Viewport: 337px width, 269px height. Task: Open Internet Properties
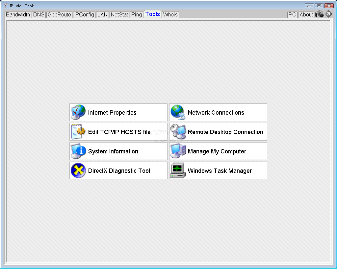click(118, 112)
